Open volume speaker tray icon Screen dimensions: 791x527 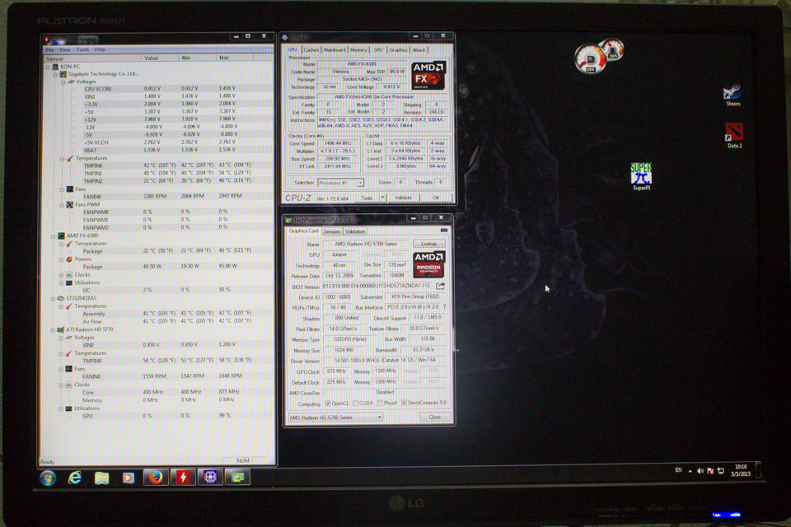[x=700, y=471]
